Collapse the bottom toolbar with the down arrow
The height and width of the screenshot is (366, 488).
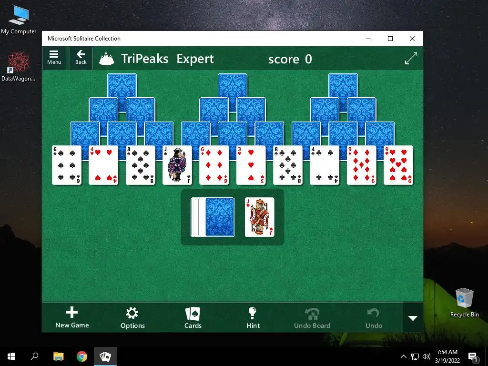(x=413, y=318)
